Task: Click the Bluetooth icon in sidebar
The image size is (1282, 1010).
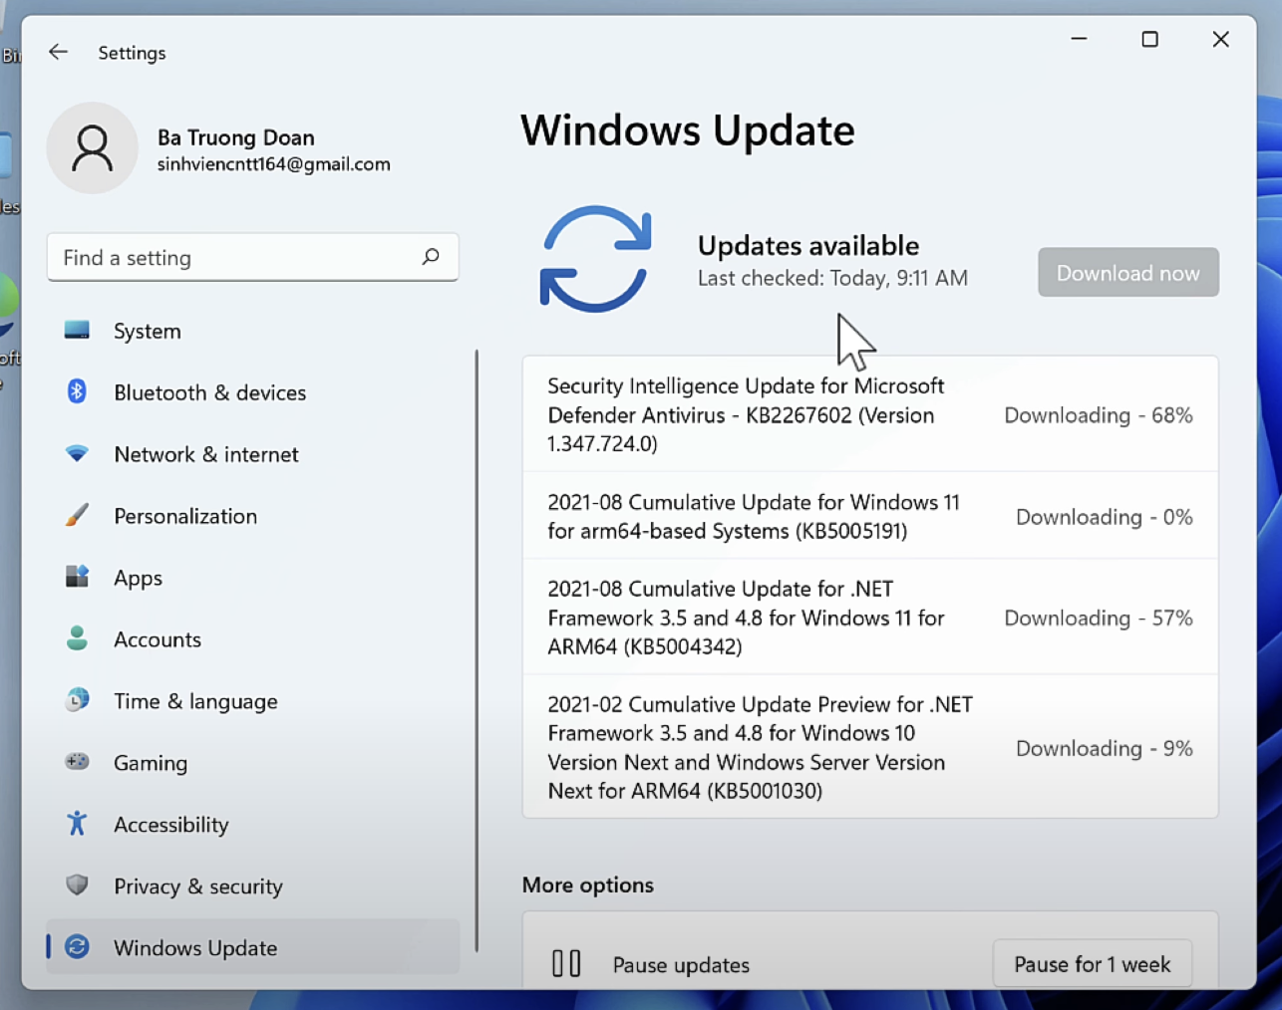Action: (x=77, y=391)
